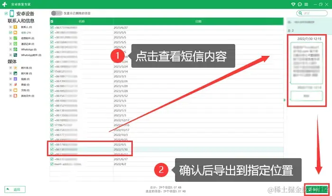
Task: Toggle the select-all checkbox in table header
Action: point(52,21)
